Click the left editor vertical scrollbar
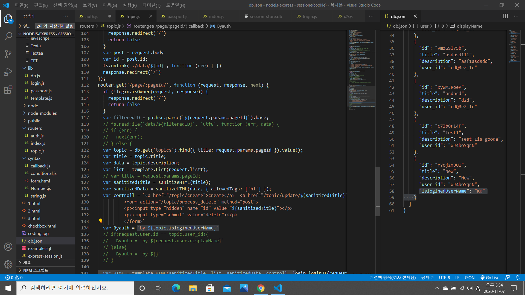 (x=378, y=191)
